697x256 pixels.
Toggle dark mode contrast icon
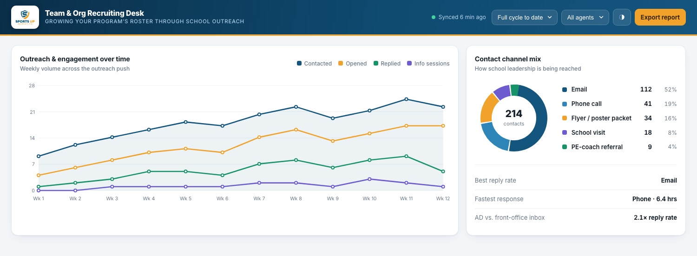click(x=622, y=17)
